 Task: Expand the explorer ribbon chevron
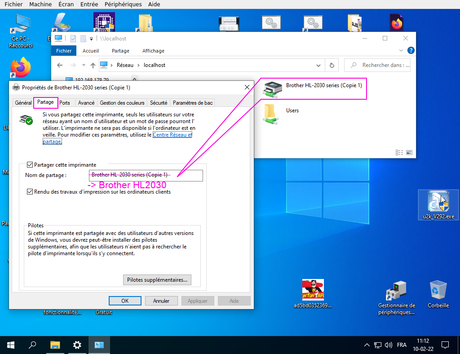point(401,50)
